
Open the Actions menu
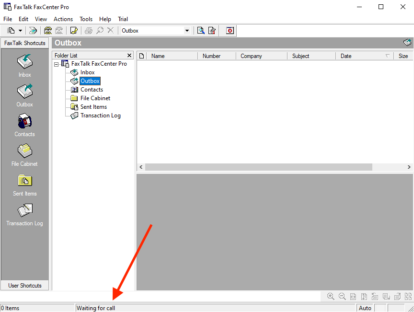(63, 19)
